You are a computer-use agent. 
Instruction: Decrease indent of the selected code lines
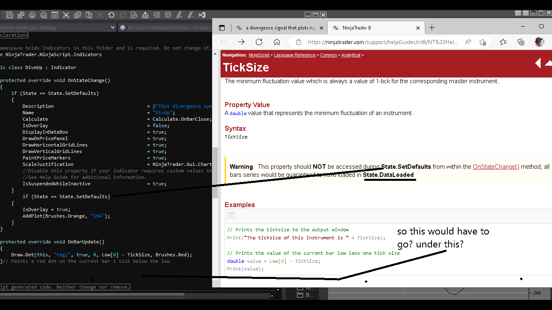point(157,15)
